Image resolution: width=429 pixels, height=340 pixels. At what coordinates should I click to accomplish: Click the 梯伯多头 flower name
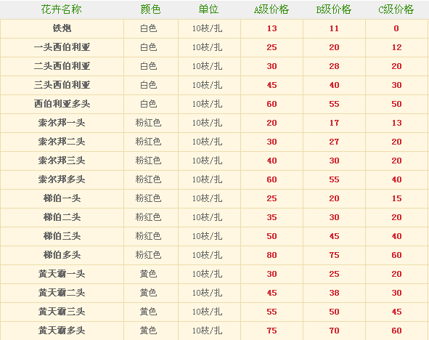[62, 255]
